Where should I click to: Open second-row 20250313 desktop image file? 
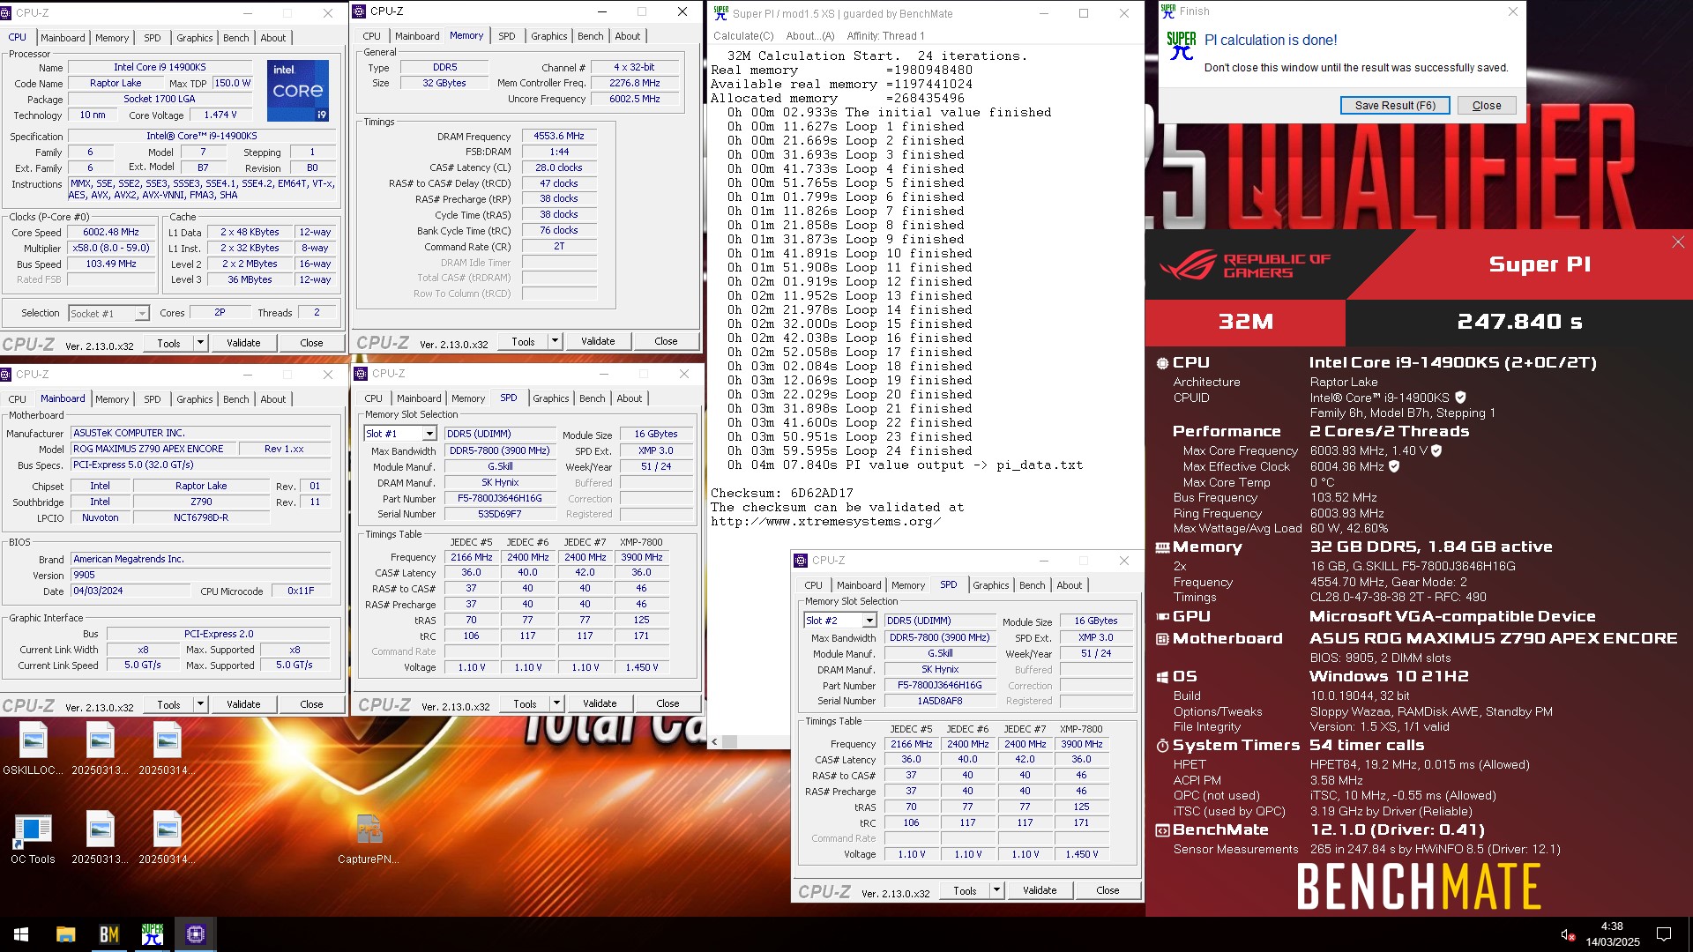pos(100,837)
